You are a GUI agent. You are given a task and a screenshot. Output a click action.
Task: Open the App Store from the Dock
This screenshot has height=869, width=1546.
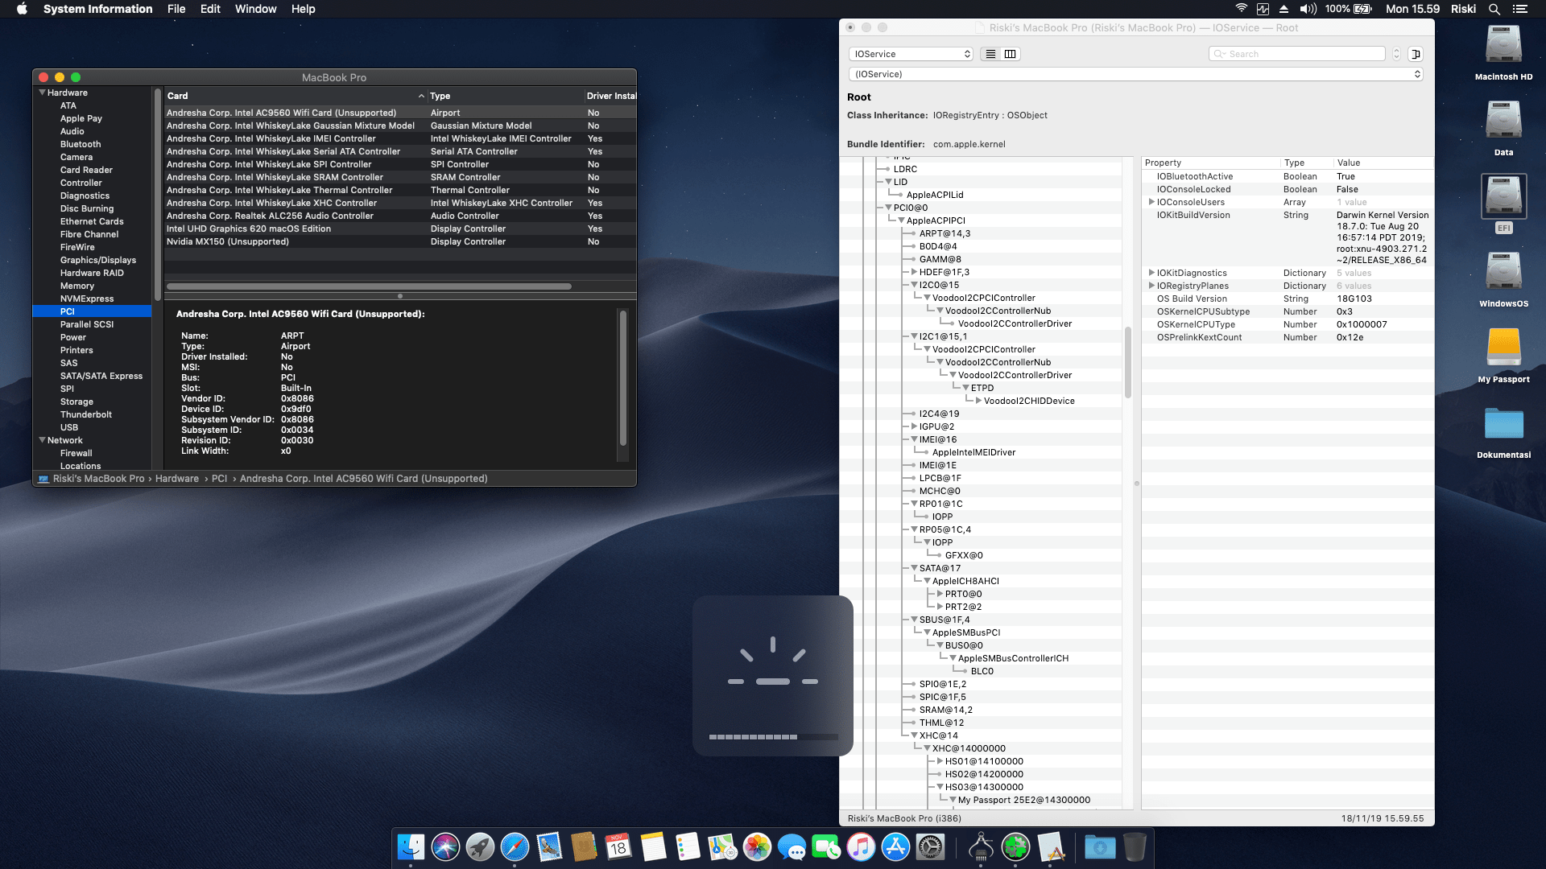[895, 847]
